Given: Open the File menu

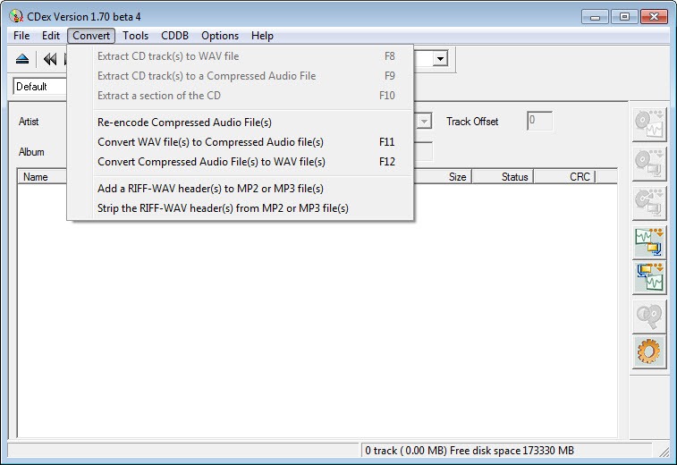Looking at the screenshot, I should pyautogui.click(x=21, y=36).
